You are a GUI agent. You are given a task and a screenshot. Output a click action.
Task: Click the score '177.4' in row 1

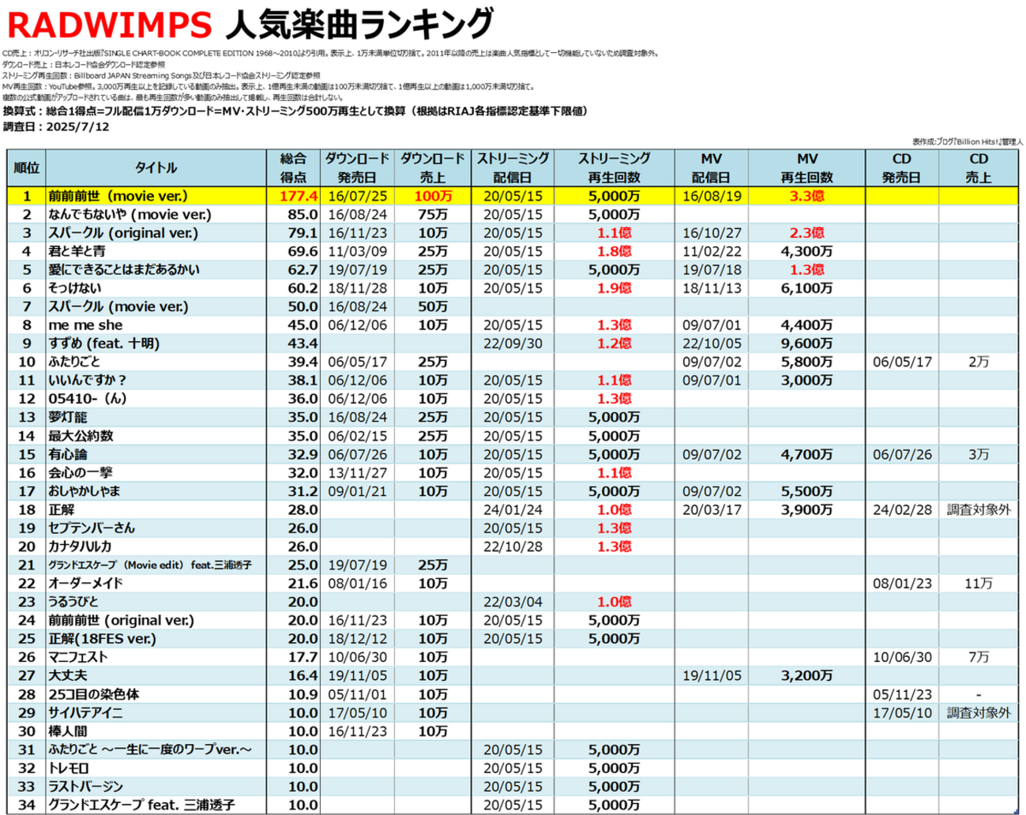point(299,196)
